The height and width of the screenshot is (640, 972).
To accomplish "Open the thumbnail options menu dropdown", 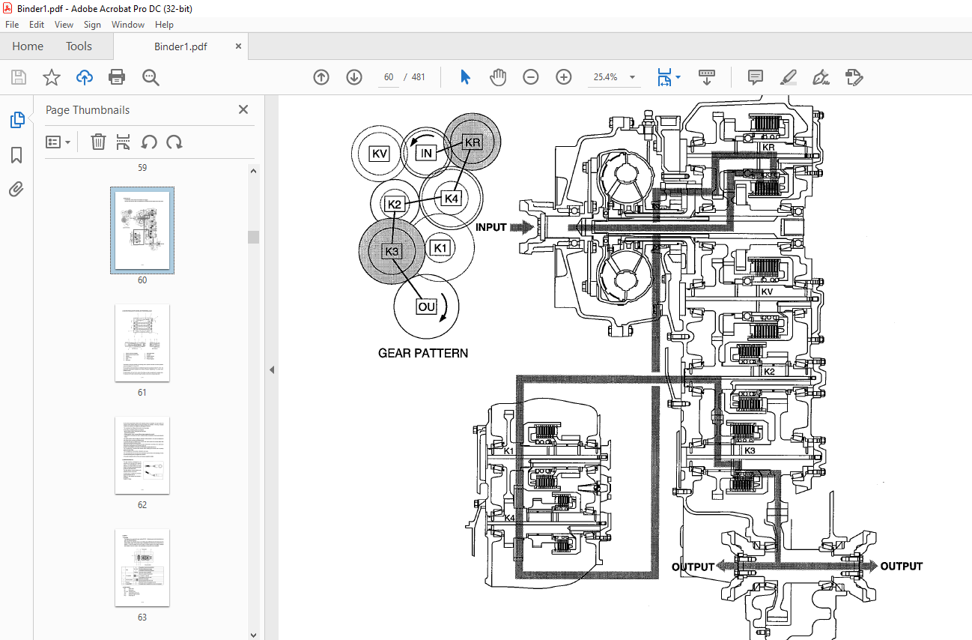I will (58, 142).
